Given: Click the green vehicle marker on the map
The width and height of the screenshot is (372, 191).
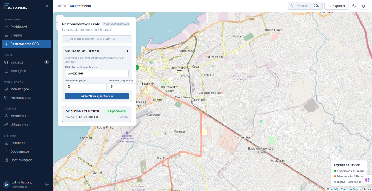Looking at the screenshot, I should pyautogui.click(x=137, y=68).
